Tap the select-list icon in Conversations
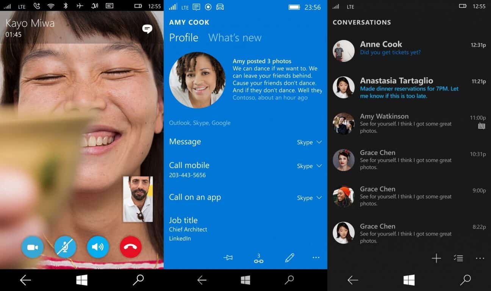Image resolution: width=491 pixels, height=291 pixels. click(458, 258)
